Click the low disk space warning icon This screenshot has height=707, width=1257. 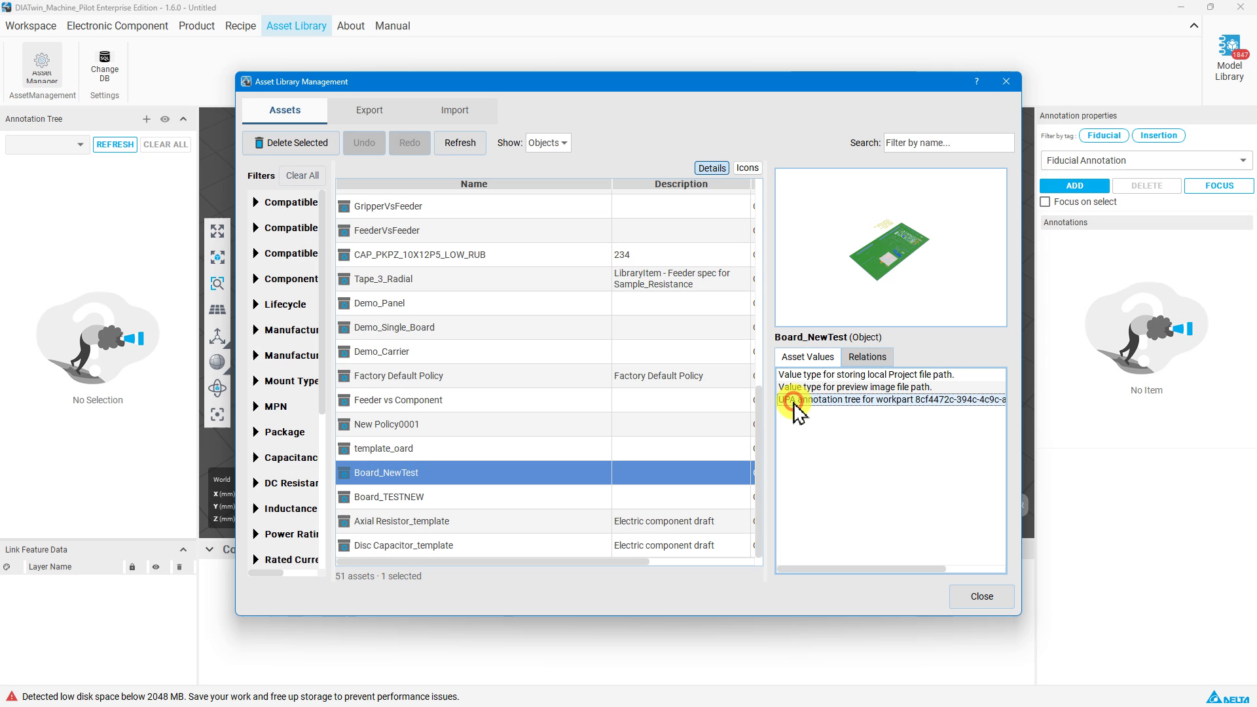click(x=12, y=697)
